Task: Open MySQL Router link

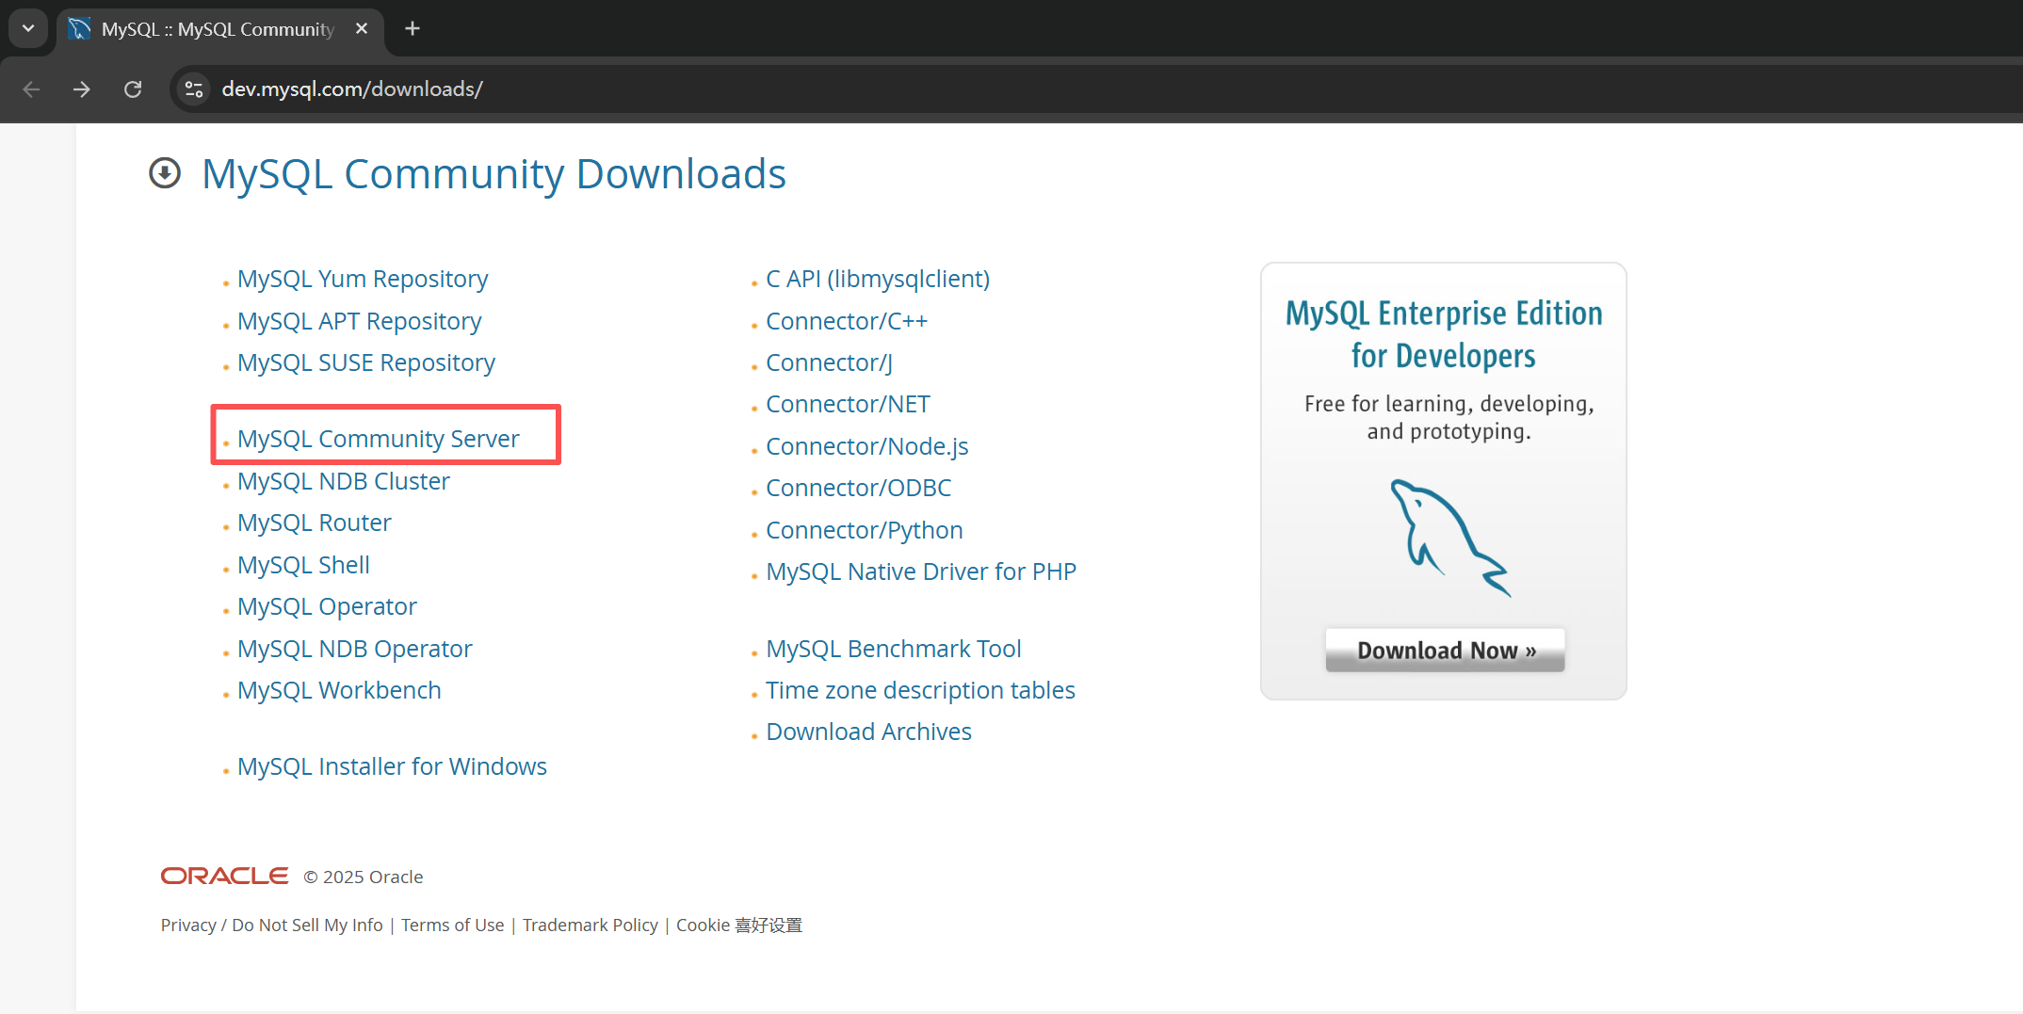Action: pyautogui.click(x=315, y=523)
